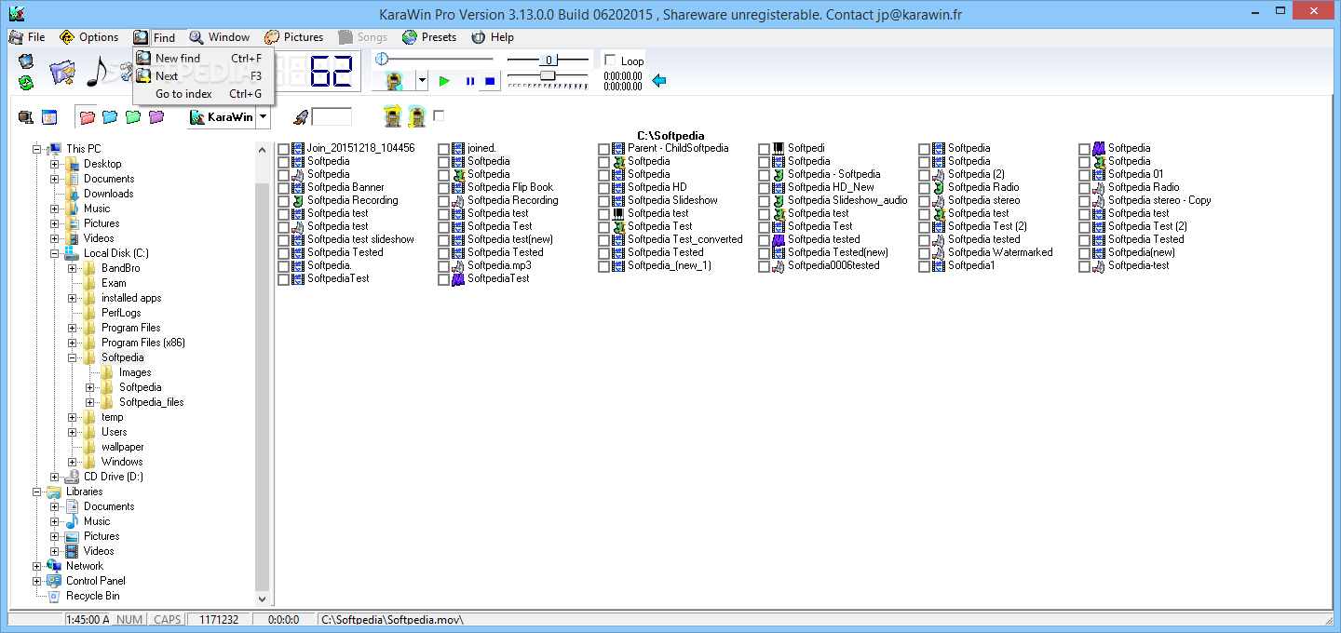Image resolution: width=1341 pixels, height=633 pixels.
Task: Click the rocket icon beside the input box
Action: (x=301, y=117)
